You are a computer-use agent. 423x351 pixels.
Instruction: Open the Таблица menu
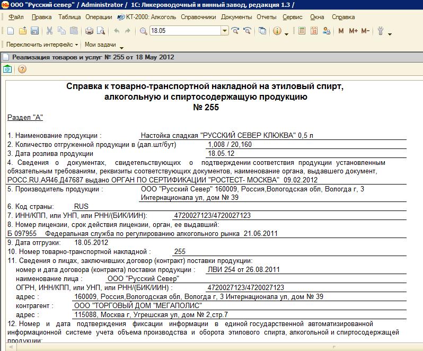pyautogui.click(x=69, y=17)
